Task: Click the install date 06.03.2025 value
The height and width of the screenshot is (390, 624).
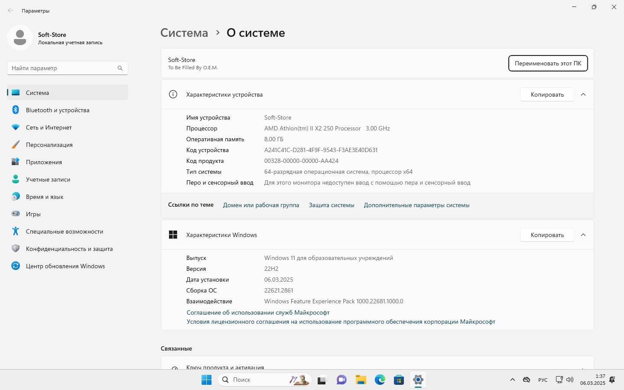Action: (279, 279)
